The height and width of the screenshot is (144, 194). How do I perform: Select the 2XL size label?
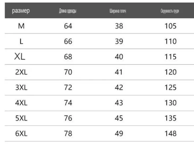click(21, 72)
